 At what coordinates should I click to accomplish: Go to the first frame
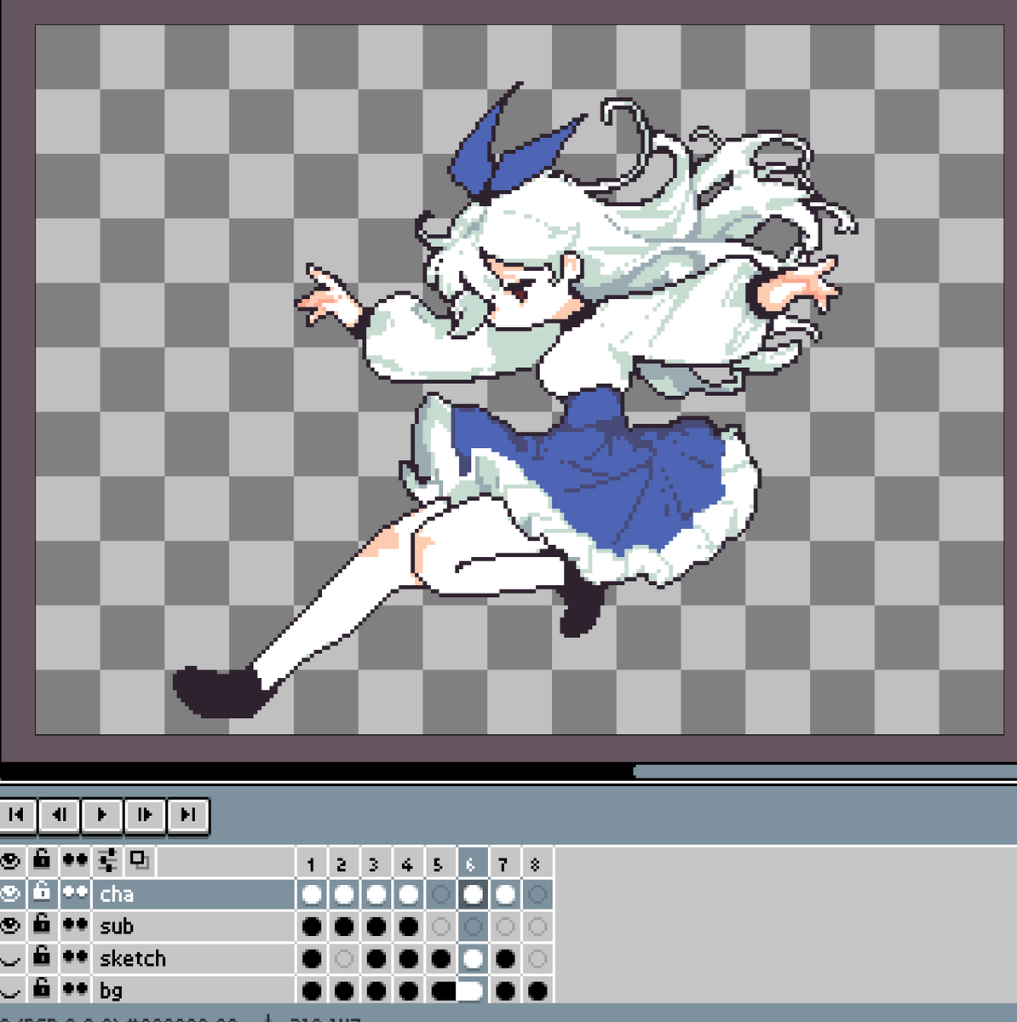17,815
